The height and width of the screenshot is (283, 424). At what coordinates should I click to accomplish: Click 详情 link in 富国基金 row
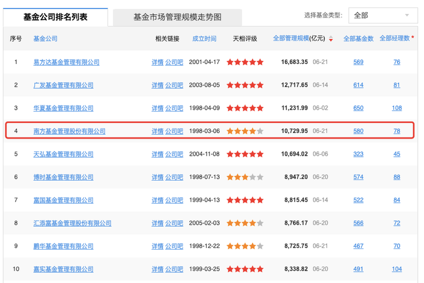point(157,200)
